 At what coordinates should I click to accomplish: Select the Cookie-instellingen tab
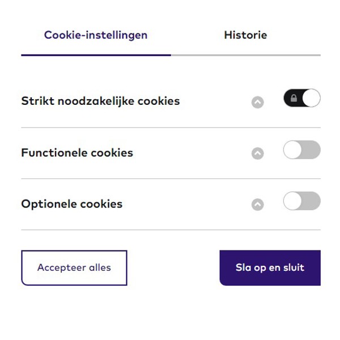pyautogui.click(x=96, y=35)
